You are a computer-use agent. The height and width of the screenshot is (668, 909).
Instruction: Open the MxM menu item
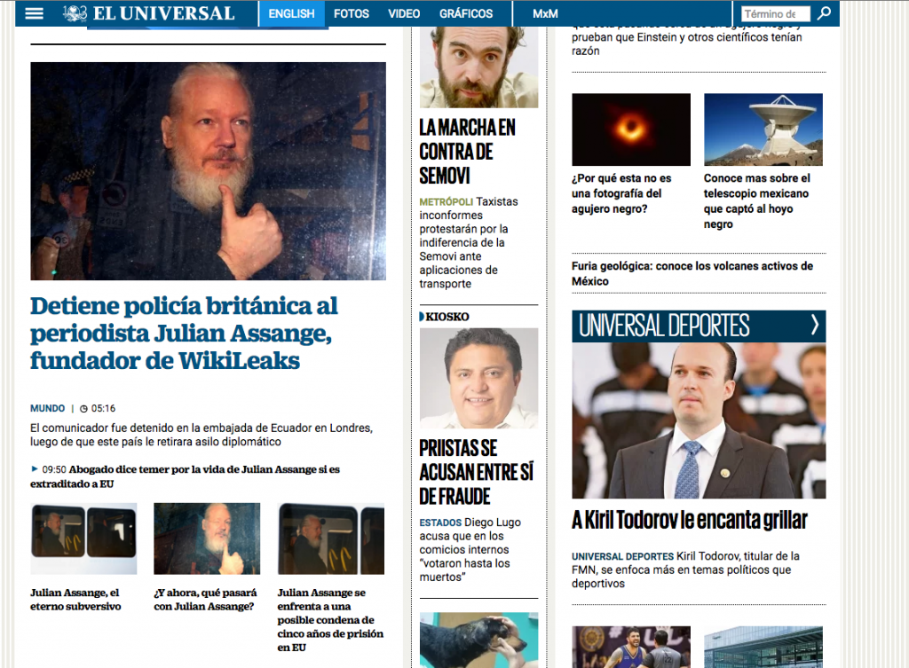click(546, 13)
